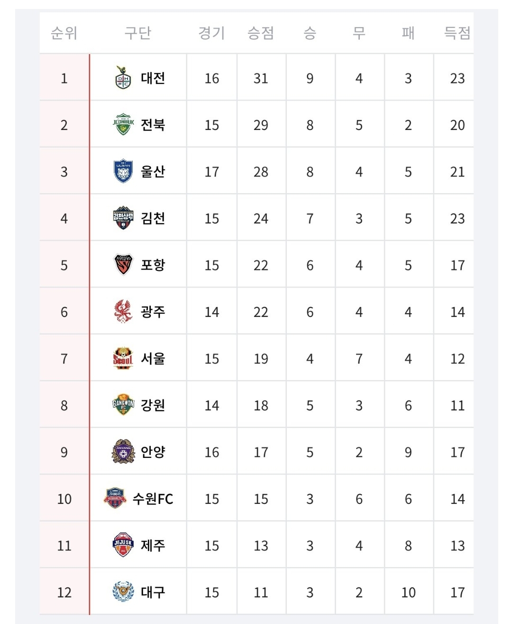
Task: Click the Gimcheon (김천) team crest icon
Action: click(x=123, y=218)
